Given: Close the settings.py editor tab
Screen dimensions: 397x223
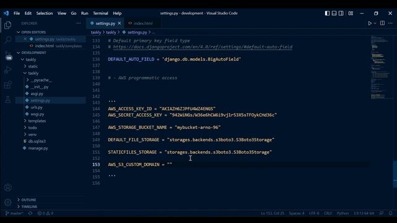Looking at the screenshot, I should pyautogui.click(x=119, y=24).
